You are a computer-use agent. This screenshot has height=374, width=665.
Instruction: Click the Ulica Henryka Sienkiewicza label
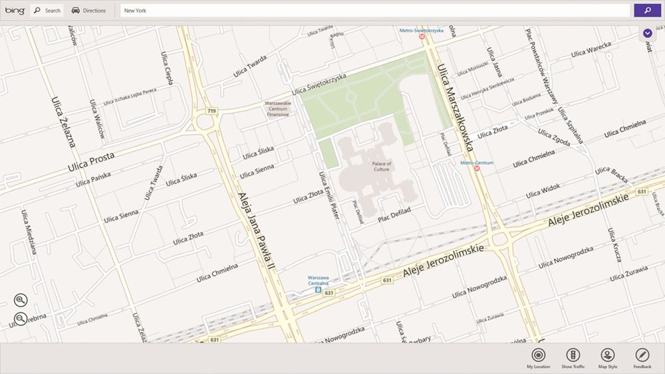coord(487,88)
